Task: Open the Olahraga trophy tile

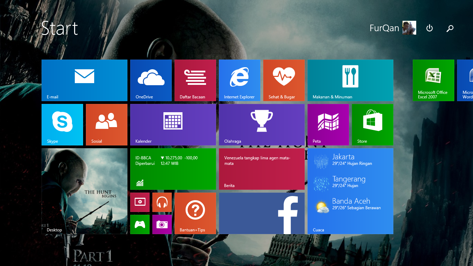Action: pos(262,125)
